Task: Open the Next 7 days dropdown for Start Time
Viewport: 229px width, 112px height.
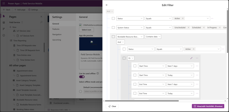Action: click(x=180, y=66)
